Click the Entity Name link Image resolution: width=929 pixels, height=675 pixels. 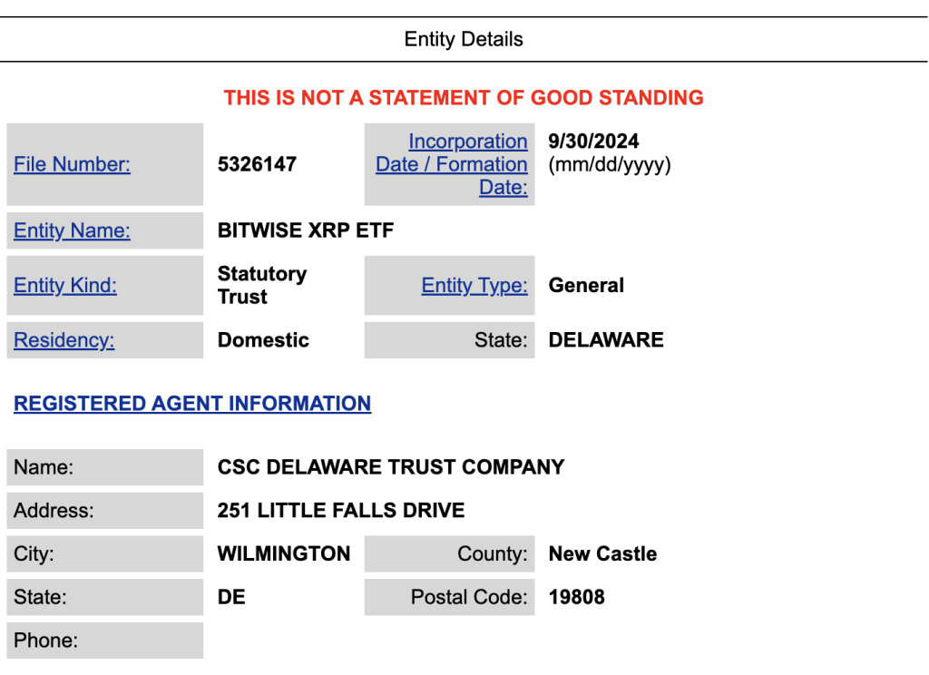tap(72, 230)
